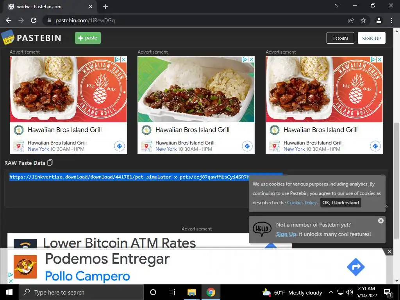Viewport: 400px width, 300px height.
Task: Click the AdChoices icon on the third ad
Action: pos(373,59)
